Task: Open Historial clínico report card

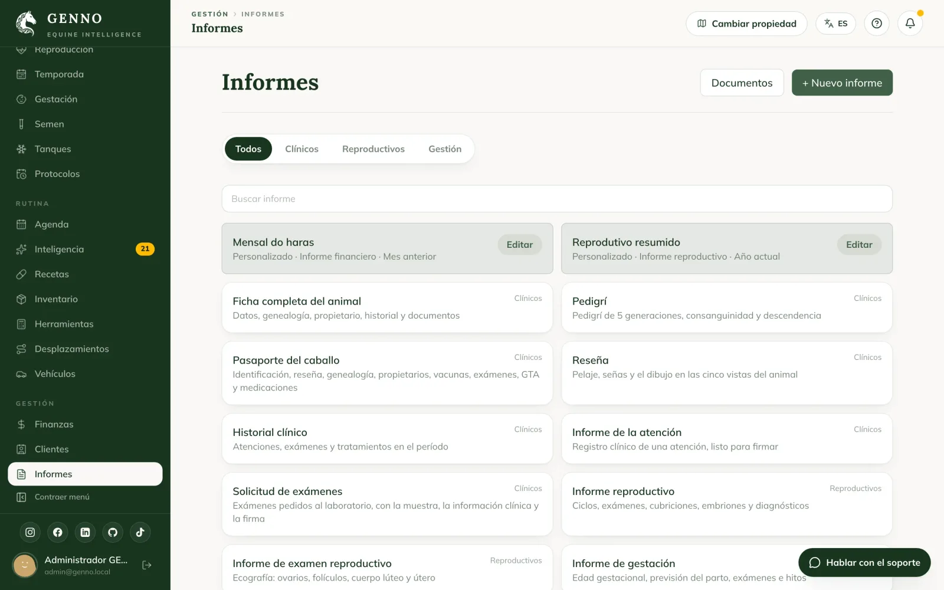Action: coord(387,438)
